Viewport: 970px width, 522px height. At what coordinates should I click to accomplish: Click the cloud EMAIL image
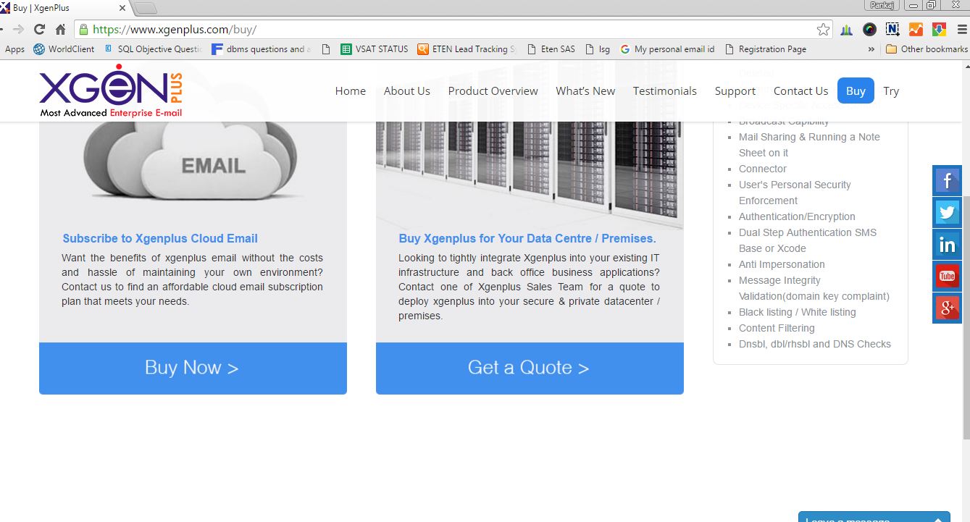pos(191,161)
